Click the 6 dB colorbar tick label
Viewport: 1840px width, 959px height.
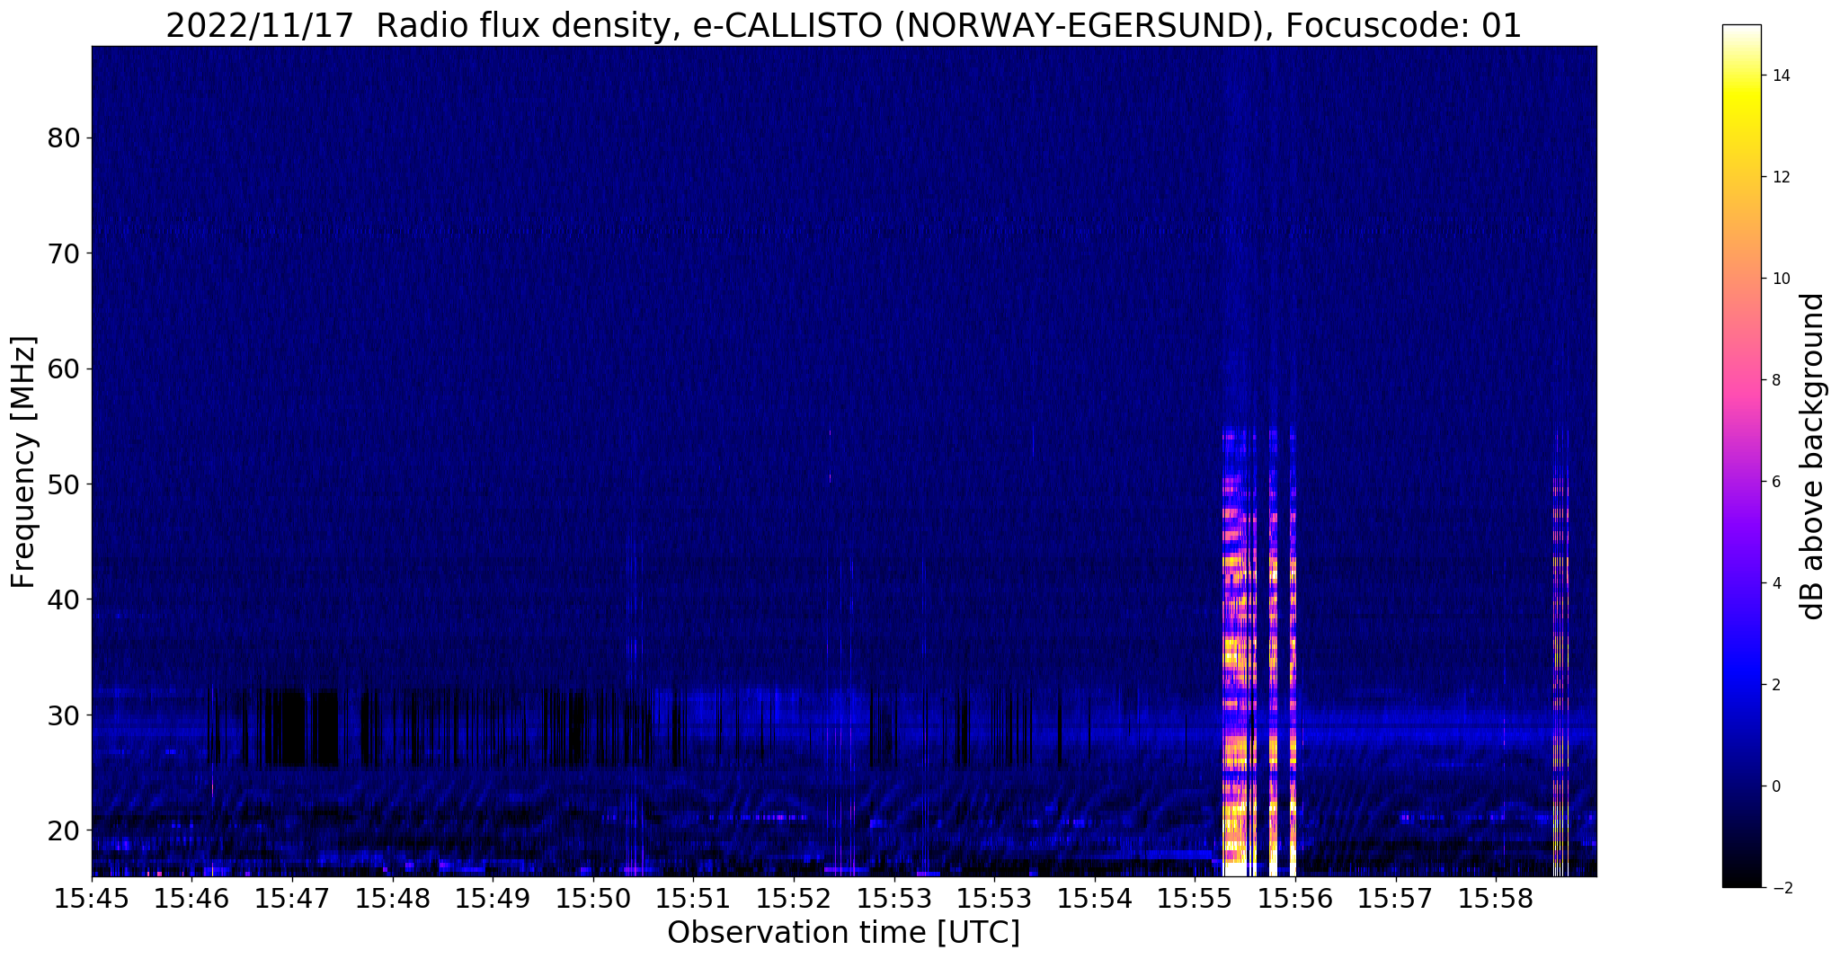(1775, 482)
